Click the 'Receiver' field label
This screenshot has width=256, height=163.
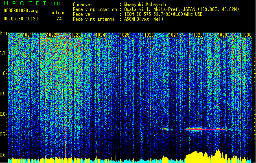tap(83, 14)
